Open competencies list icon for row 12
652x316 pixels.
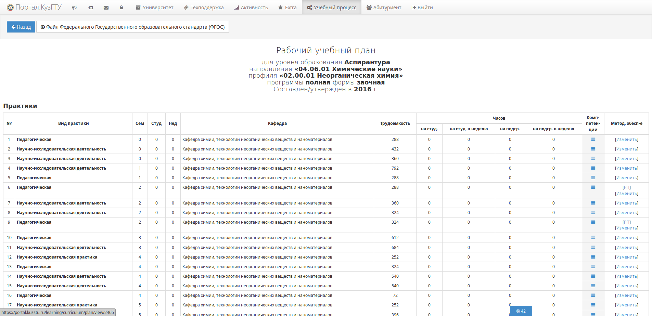593,257
